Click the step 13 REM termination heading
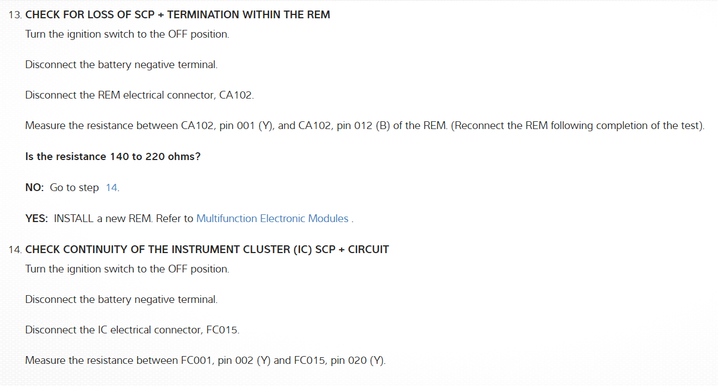The width and height of the screenshot is (718, 386). [x=177, y=15]
